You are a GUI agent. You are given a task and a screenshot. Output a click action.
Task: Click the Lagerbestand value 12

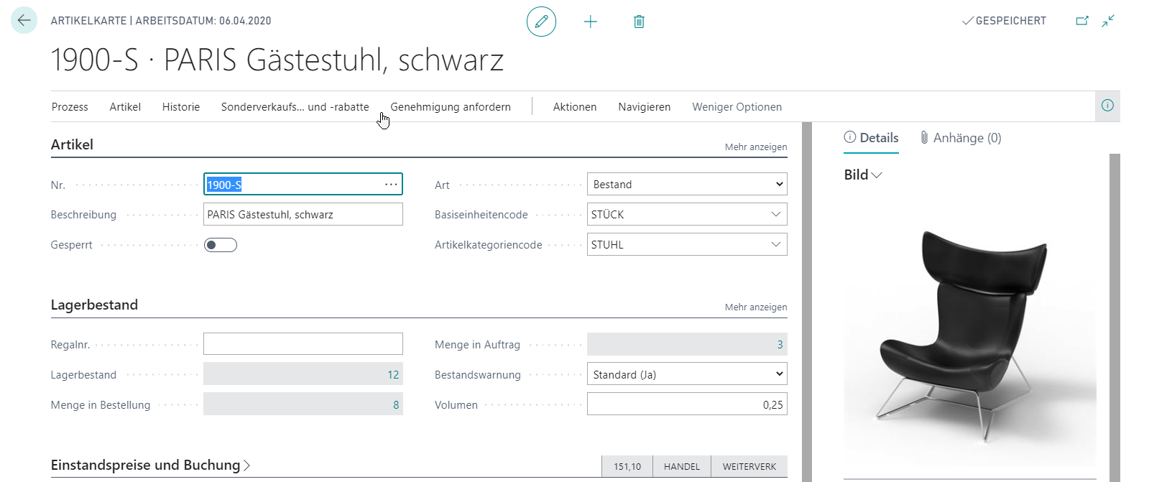(x=392, y=375)
